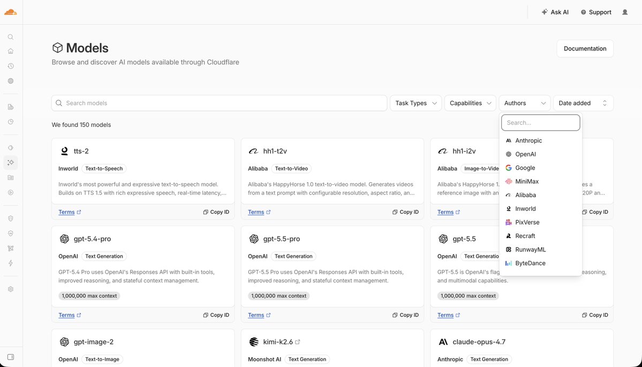Click the Ask AI button

click(555, 12)
